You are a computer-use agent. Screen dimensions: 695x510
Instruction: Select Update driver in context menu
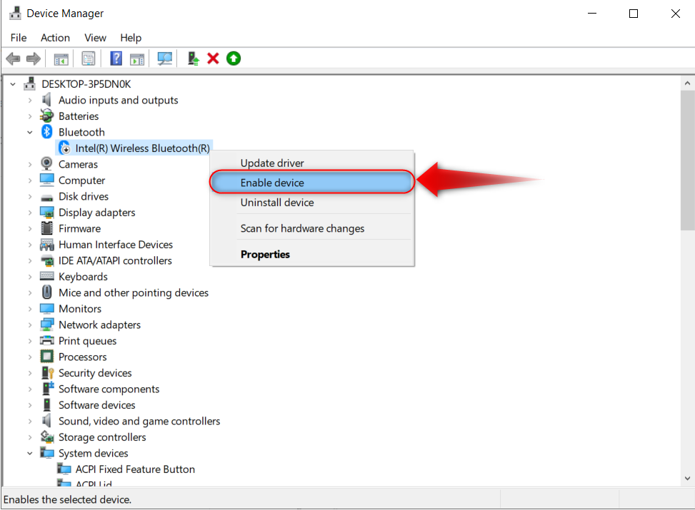coord(272,163)
